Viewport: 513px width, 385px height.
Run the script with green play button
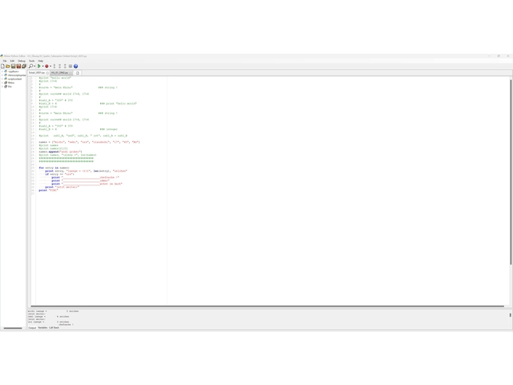tap(39, 66)
